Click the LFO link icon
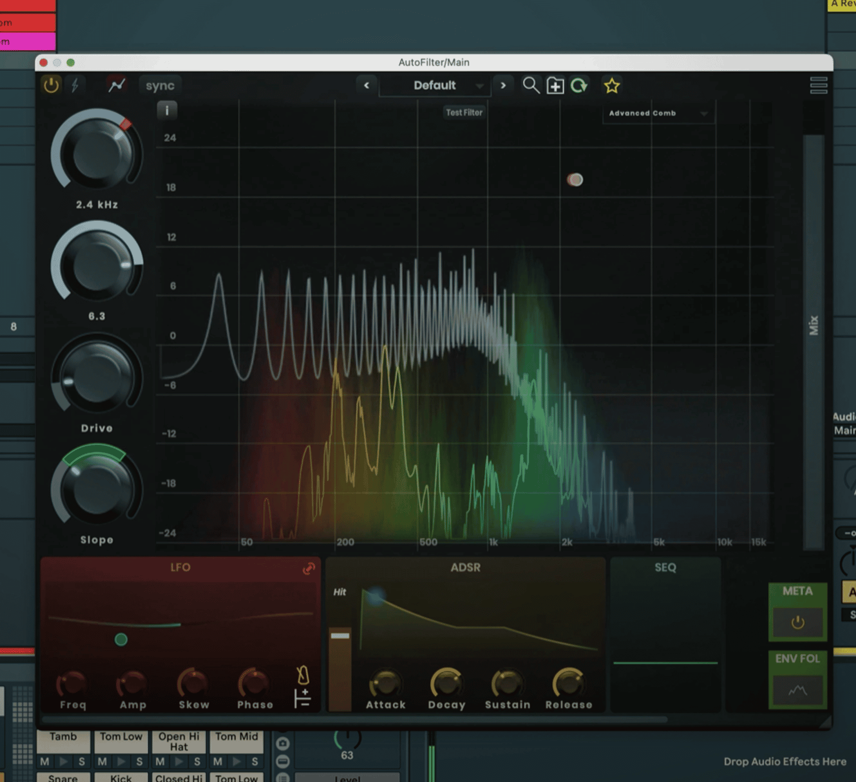Screen dimensions: 856x782 [x=309, y=568]
